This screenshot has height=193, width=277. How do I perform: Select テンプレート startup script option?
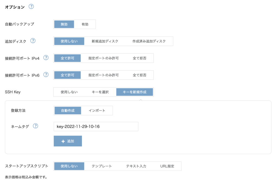(102, 166)
